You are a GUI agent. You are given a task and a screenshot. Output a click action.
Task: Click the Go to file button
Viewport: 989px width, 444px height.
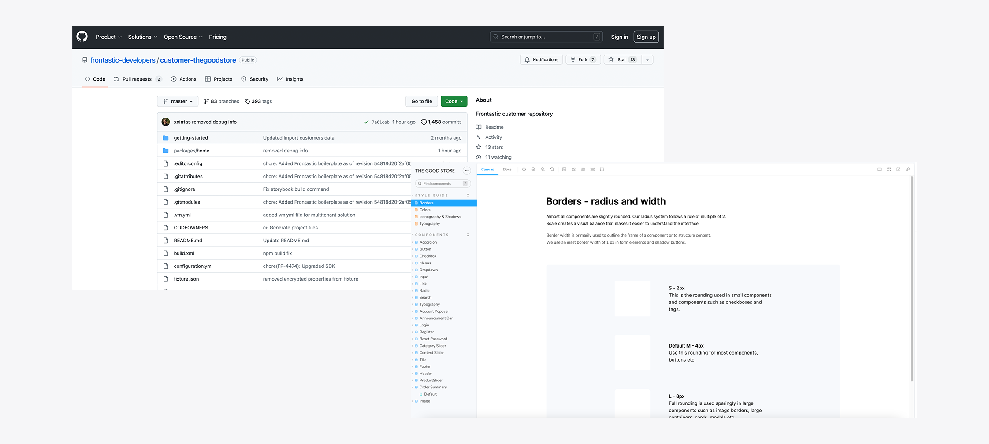[422, 101]
